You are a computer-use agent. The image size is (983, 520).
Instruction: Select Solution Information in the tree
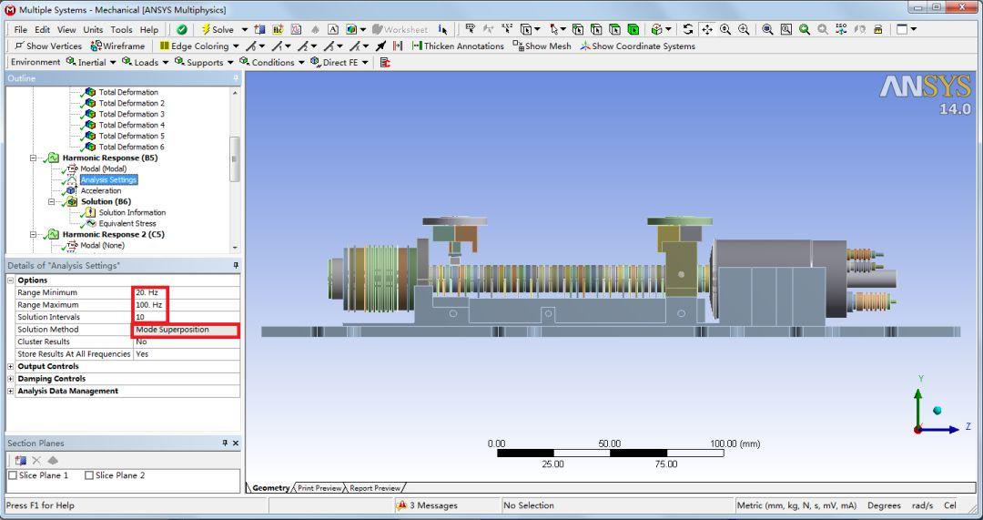click(132, 212)
